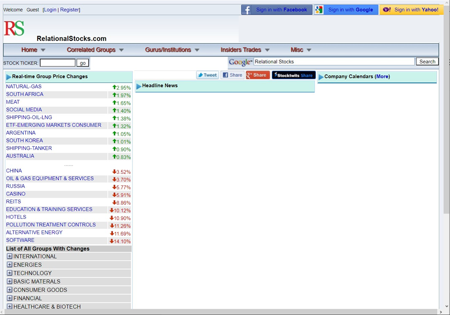This screenshot has width=450, height=315.
Task: Click the RS site logo
Action: [14, 28]
